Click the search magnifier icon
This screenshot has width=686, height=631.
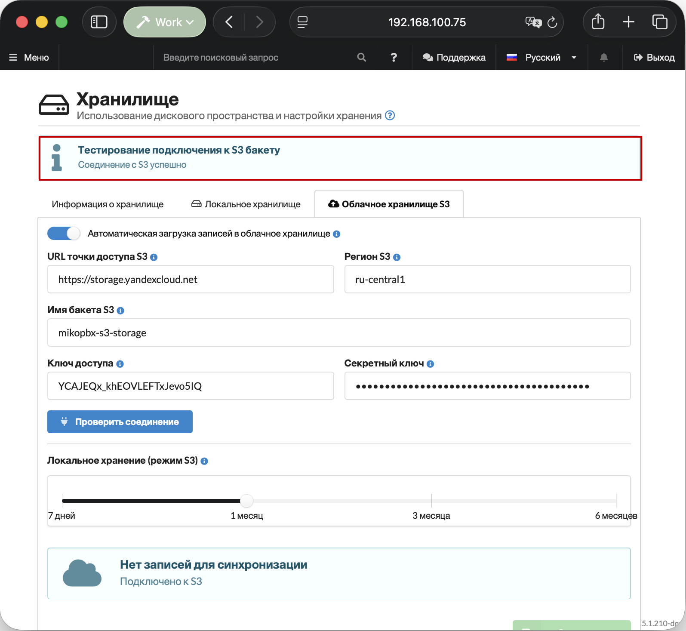361,57
